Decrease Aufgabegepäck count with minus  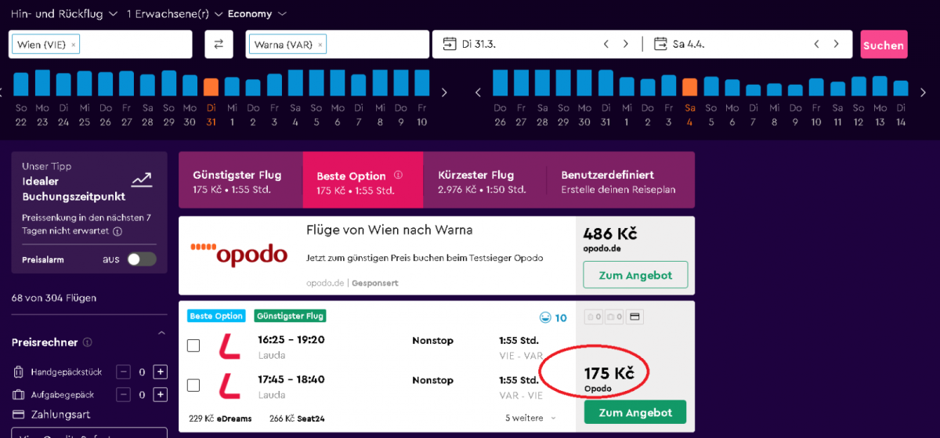(x=123, y=394)
